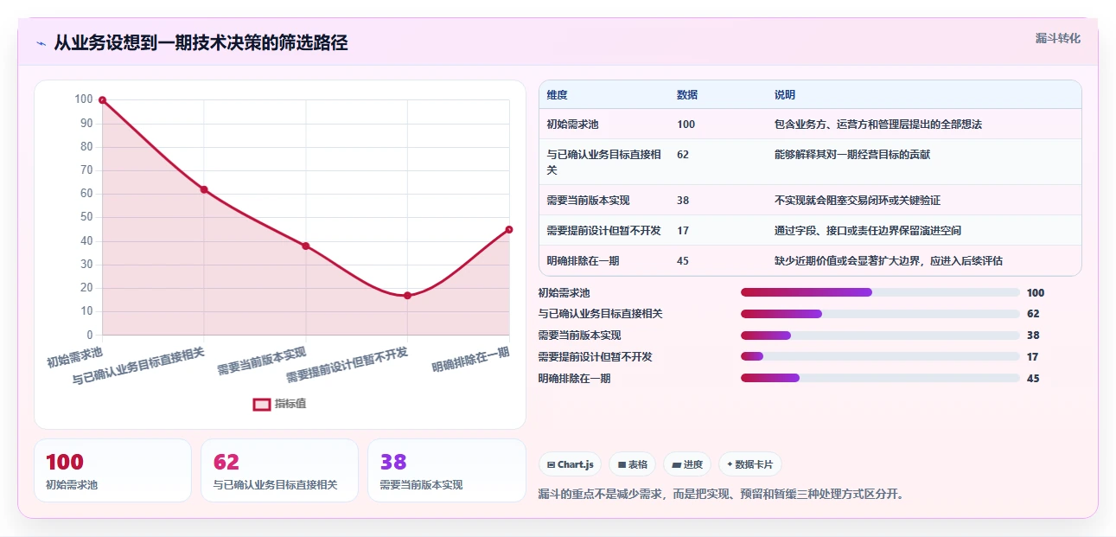Open the stat card showing 100
The width and height of the screenshot is (1116, 537).
coord(112,470)
